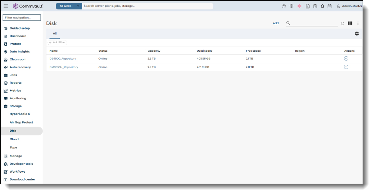Sort by the Region column header

(x=300, y=51)
